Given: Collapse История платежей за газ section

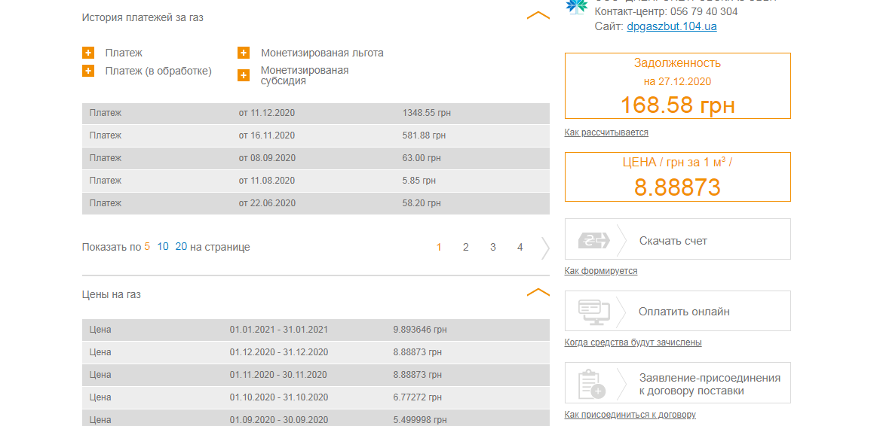Looking at the screenshot, I should (538, 15).
